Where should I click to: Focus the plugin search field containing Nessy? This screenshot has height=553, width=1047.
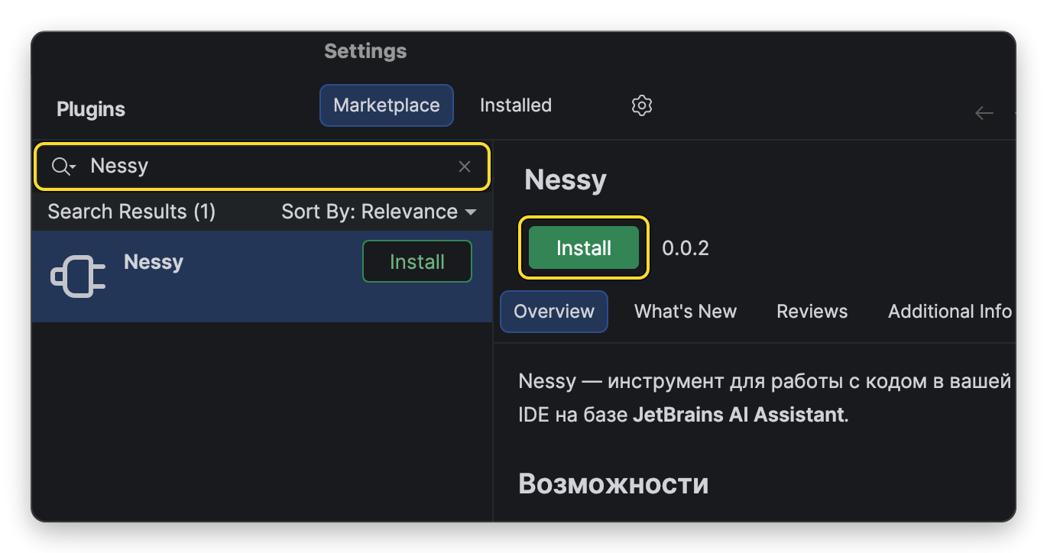[261, 167]
